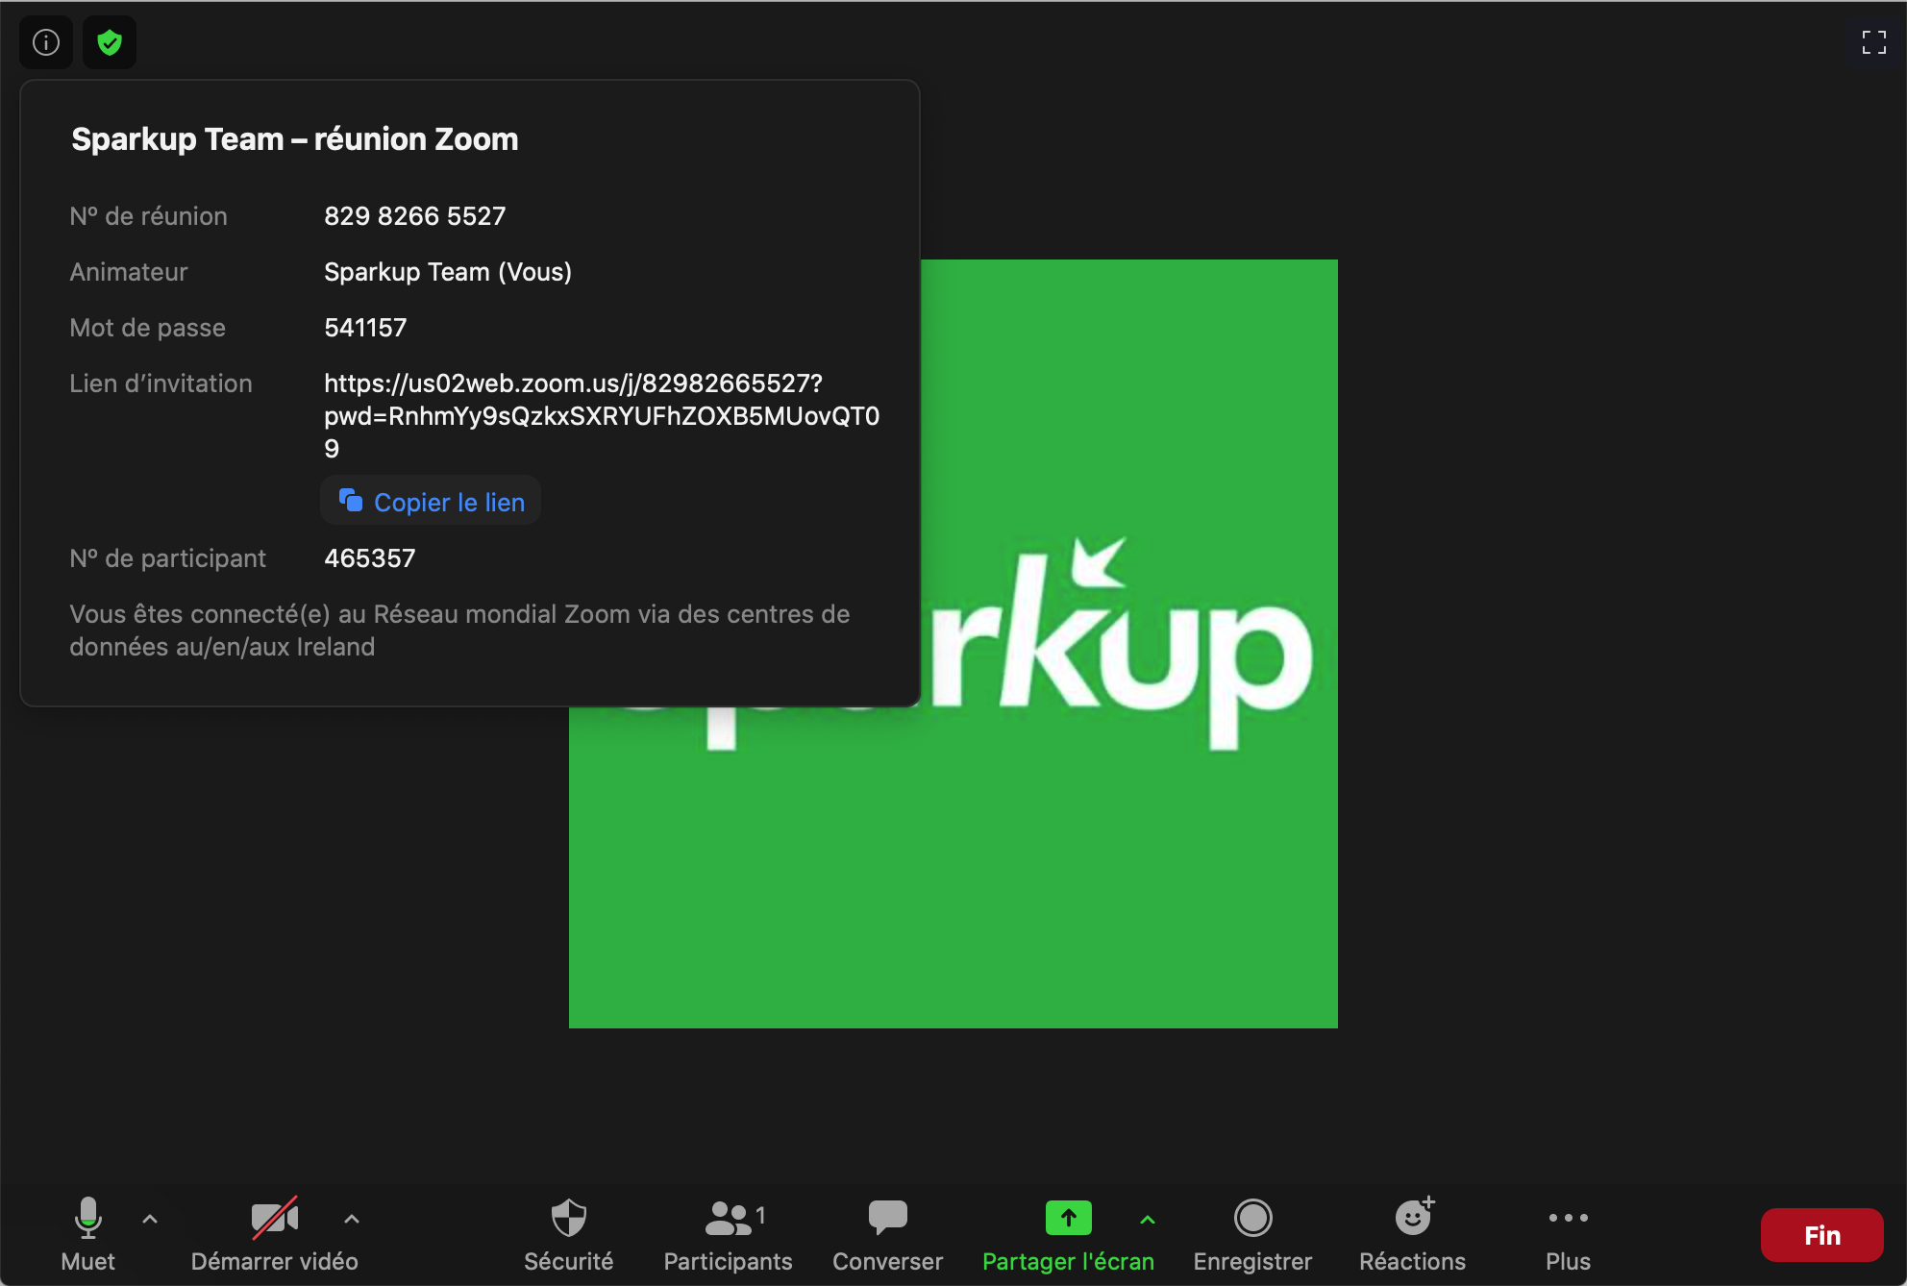The width and height of the screenshot is (1907, 1286).
Task: Click the N° de participant label
Action: 167,558
